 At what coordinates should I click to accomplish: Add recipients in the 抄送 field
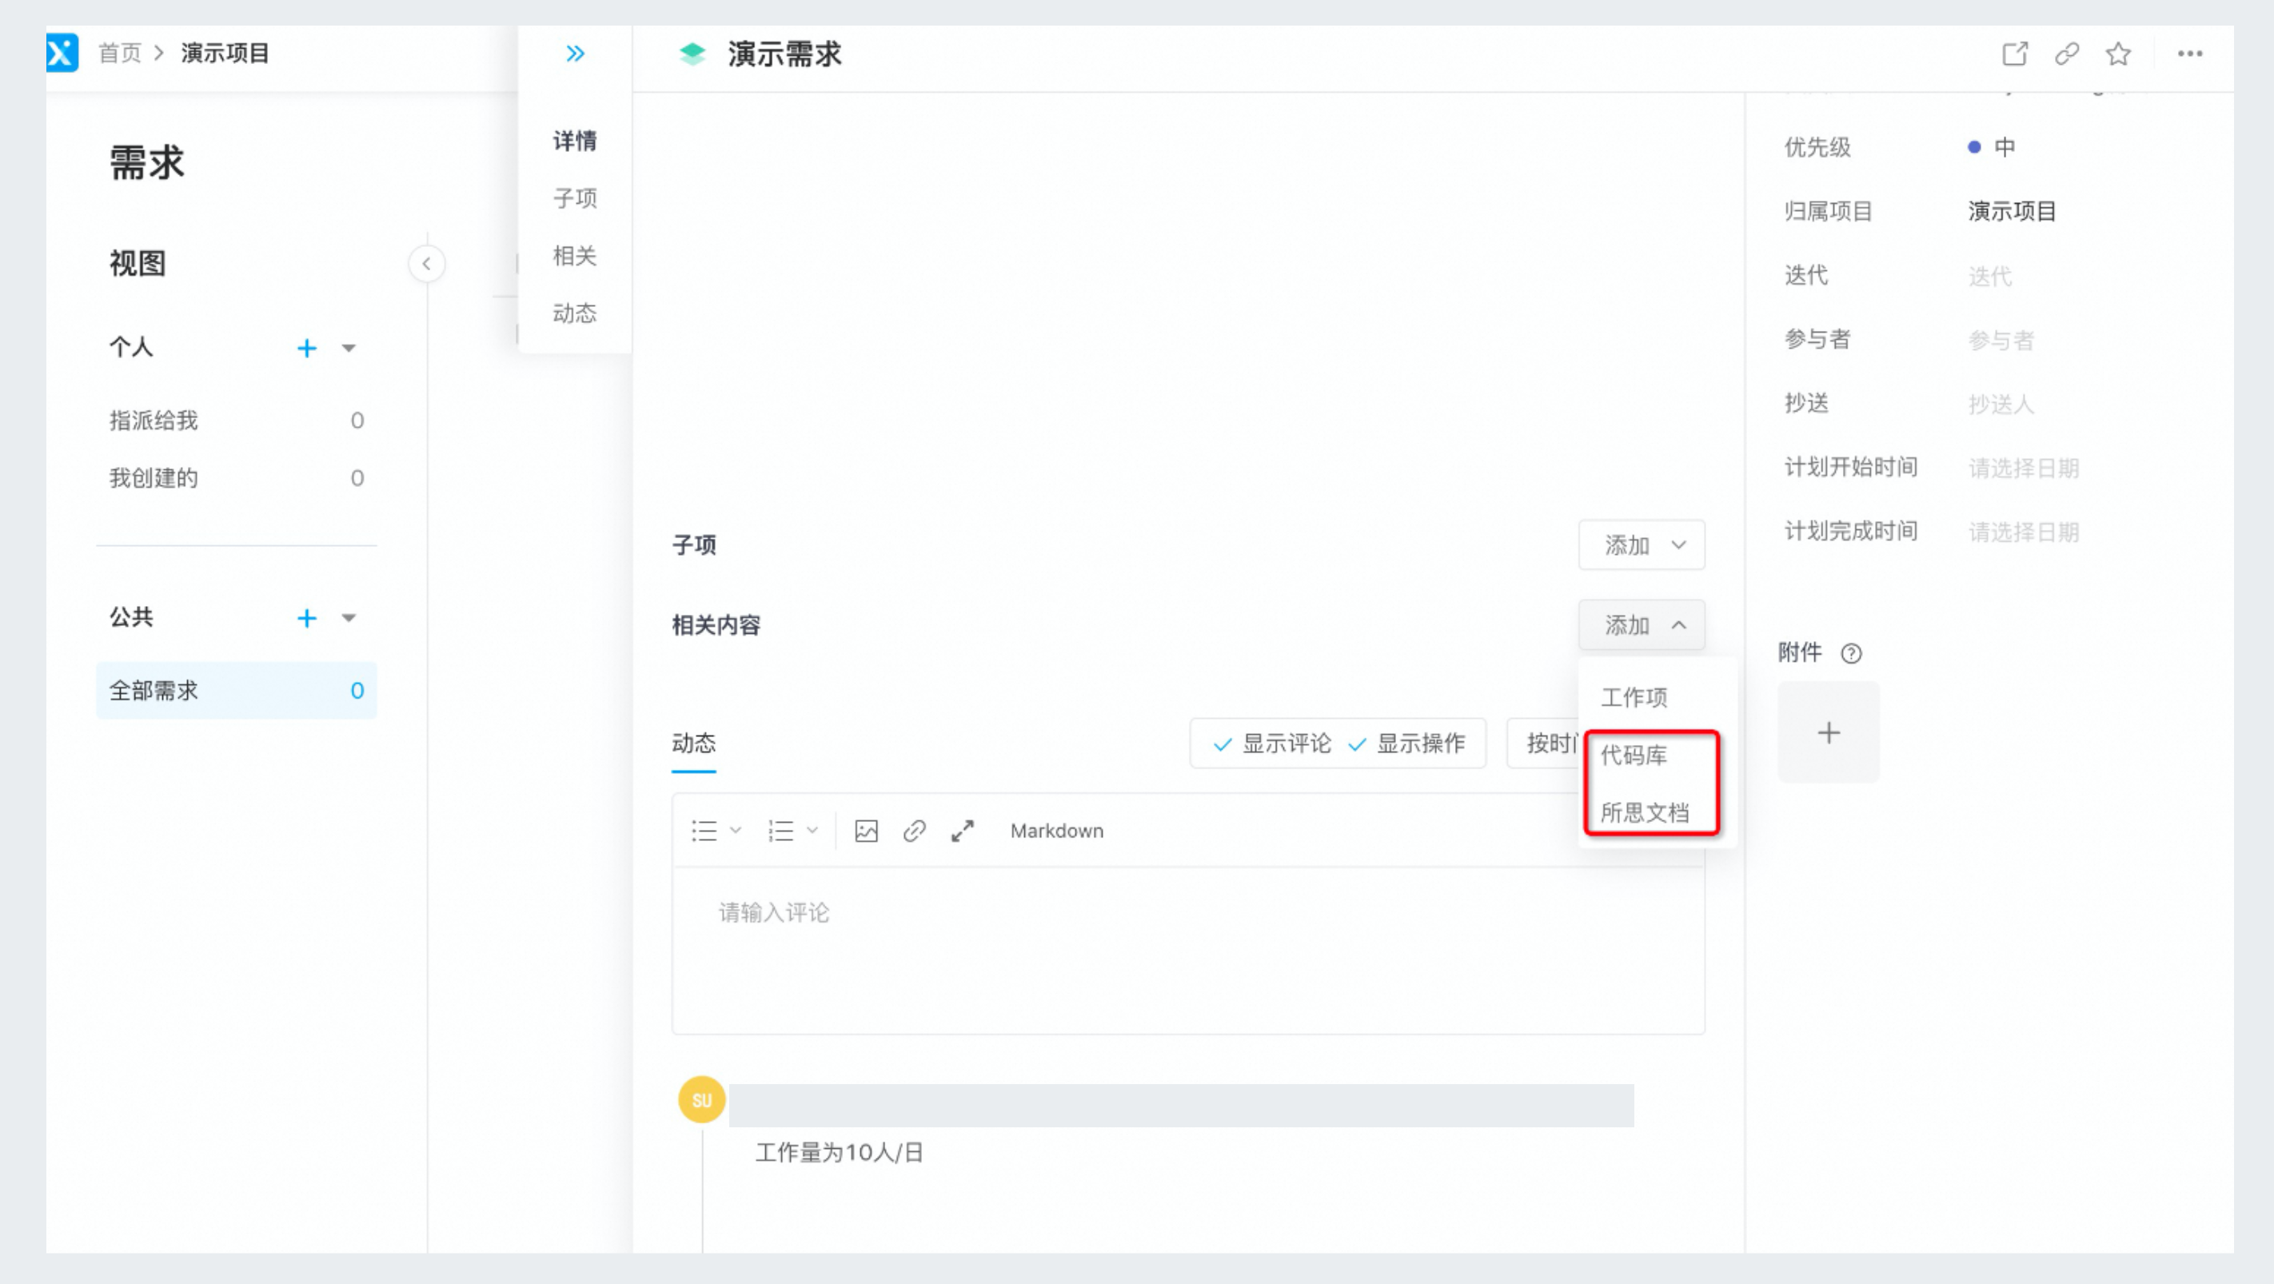tap(2001, 405)
